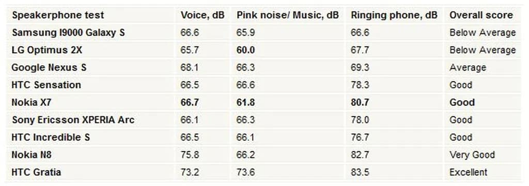The image size is (529, 186).
Task: Select the HTC Incredible S row label
Action: tap(51, 137)
